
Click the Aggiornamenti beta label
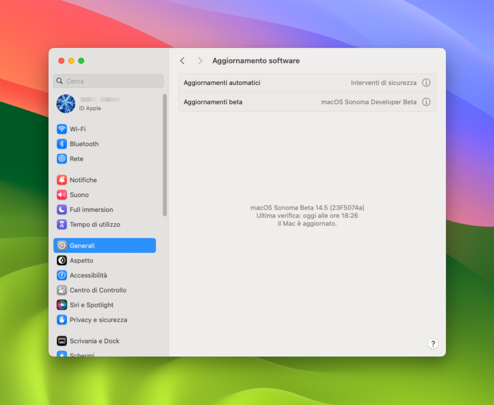[213, 102]
